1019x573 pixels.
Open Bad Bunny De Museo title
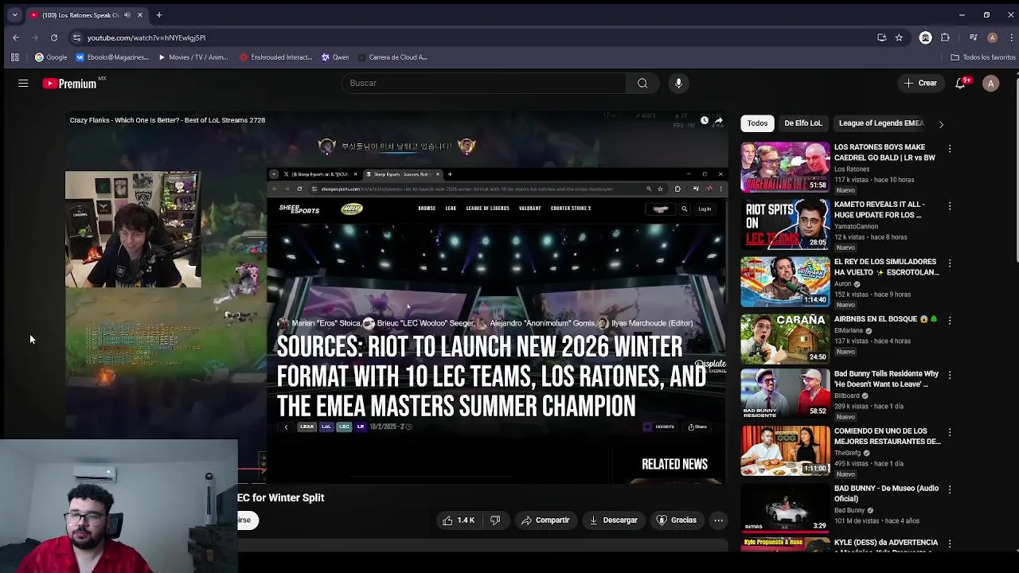coord(886,493)
